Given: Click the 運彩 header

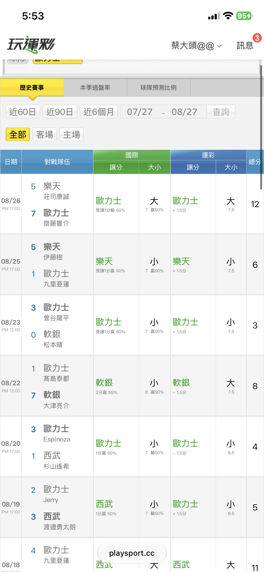Looking at the screenshot, I should click(209, 155).
